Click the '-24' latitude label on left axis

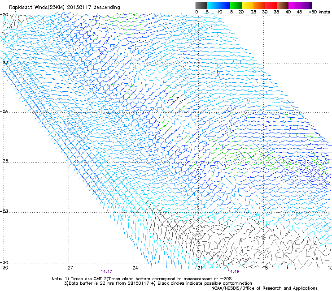4,111
